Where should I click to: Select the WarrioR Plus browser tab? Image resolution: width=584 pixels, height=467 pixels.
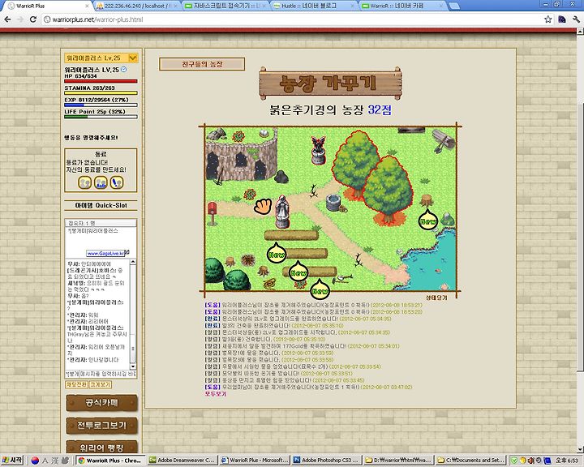(x=48, y=6)
